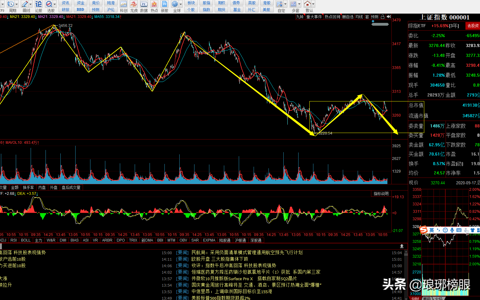Expand the 多窗 multi-window dropdown arrow

point(299,4)
